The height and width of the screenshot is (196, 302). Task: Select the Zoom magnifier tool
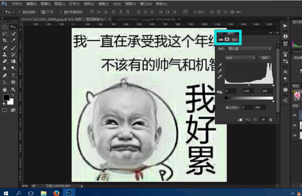tap(13, 90)
